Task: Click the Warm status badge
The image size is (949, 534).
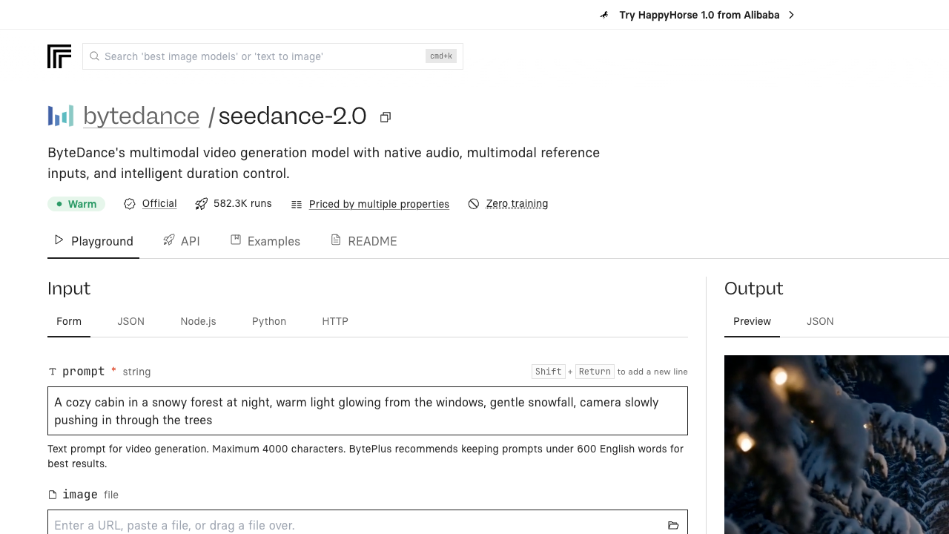Action: pyautogui.click(x=76, y=204)
